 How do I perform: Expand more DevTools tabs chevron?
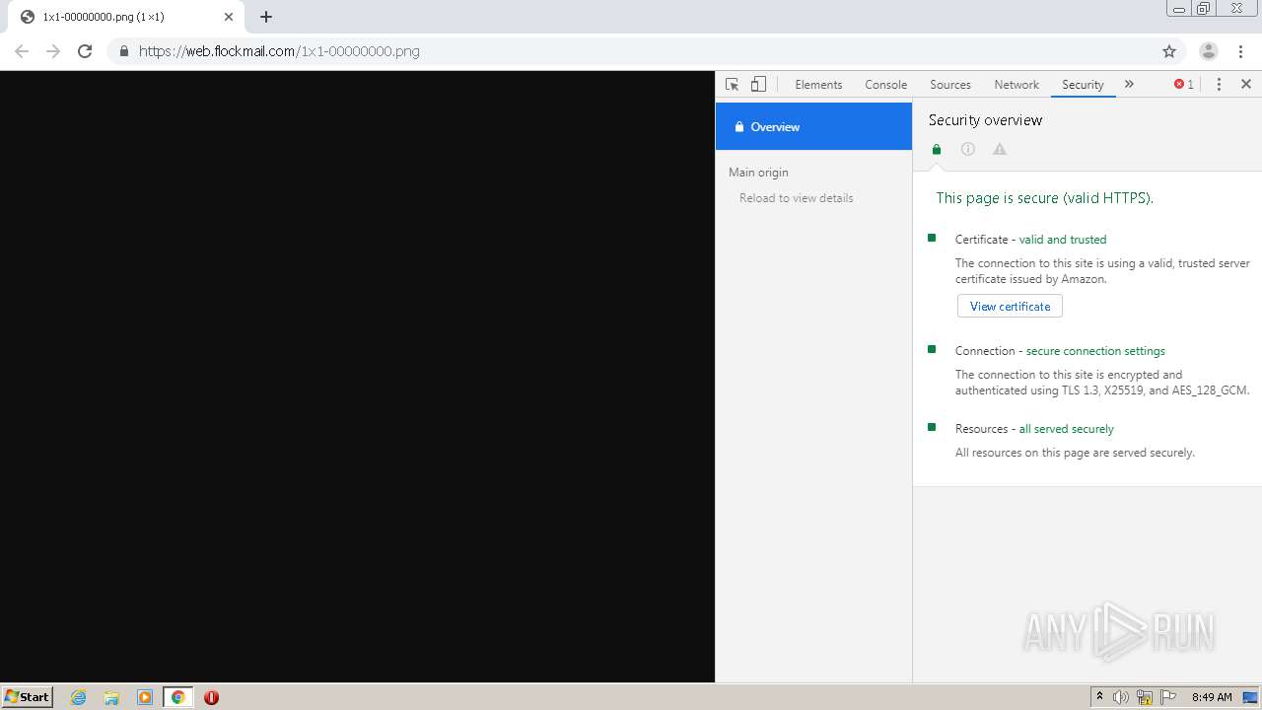[x=1129, y=85]
